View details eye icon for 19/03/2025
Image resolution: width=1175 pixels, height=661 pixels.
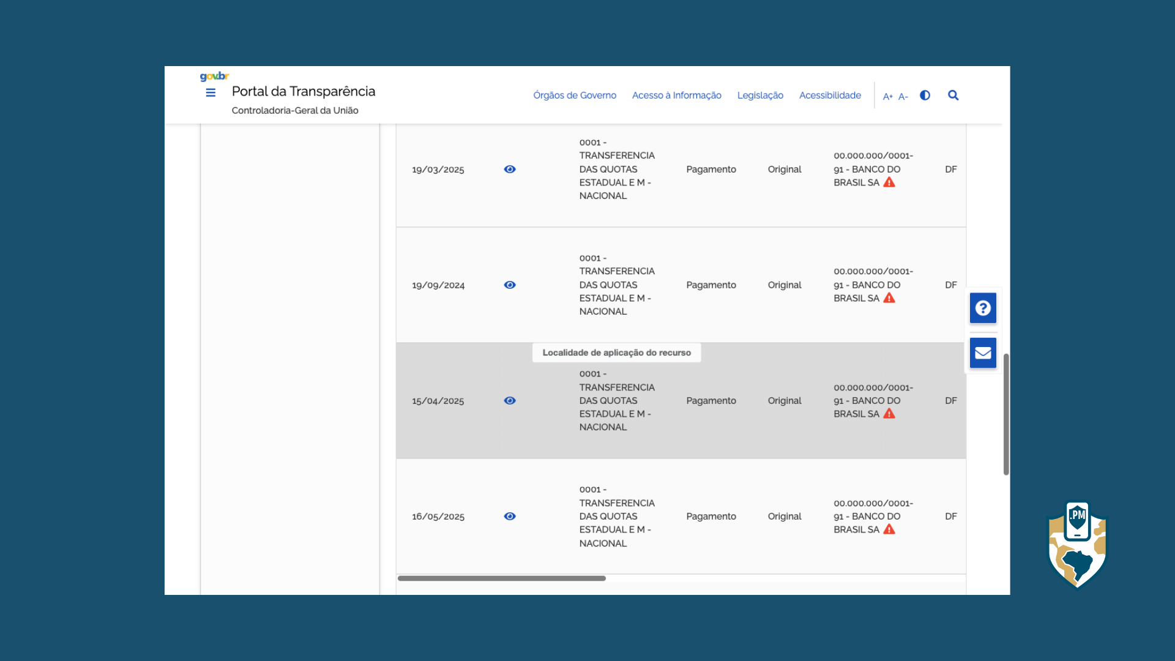coord(510,170)
